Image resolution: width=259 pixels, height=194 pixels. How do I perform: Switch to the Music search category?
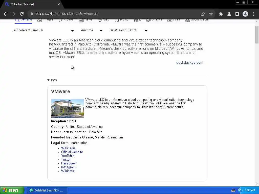[x=121, y=20]
